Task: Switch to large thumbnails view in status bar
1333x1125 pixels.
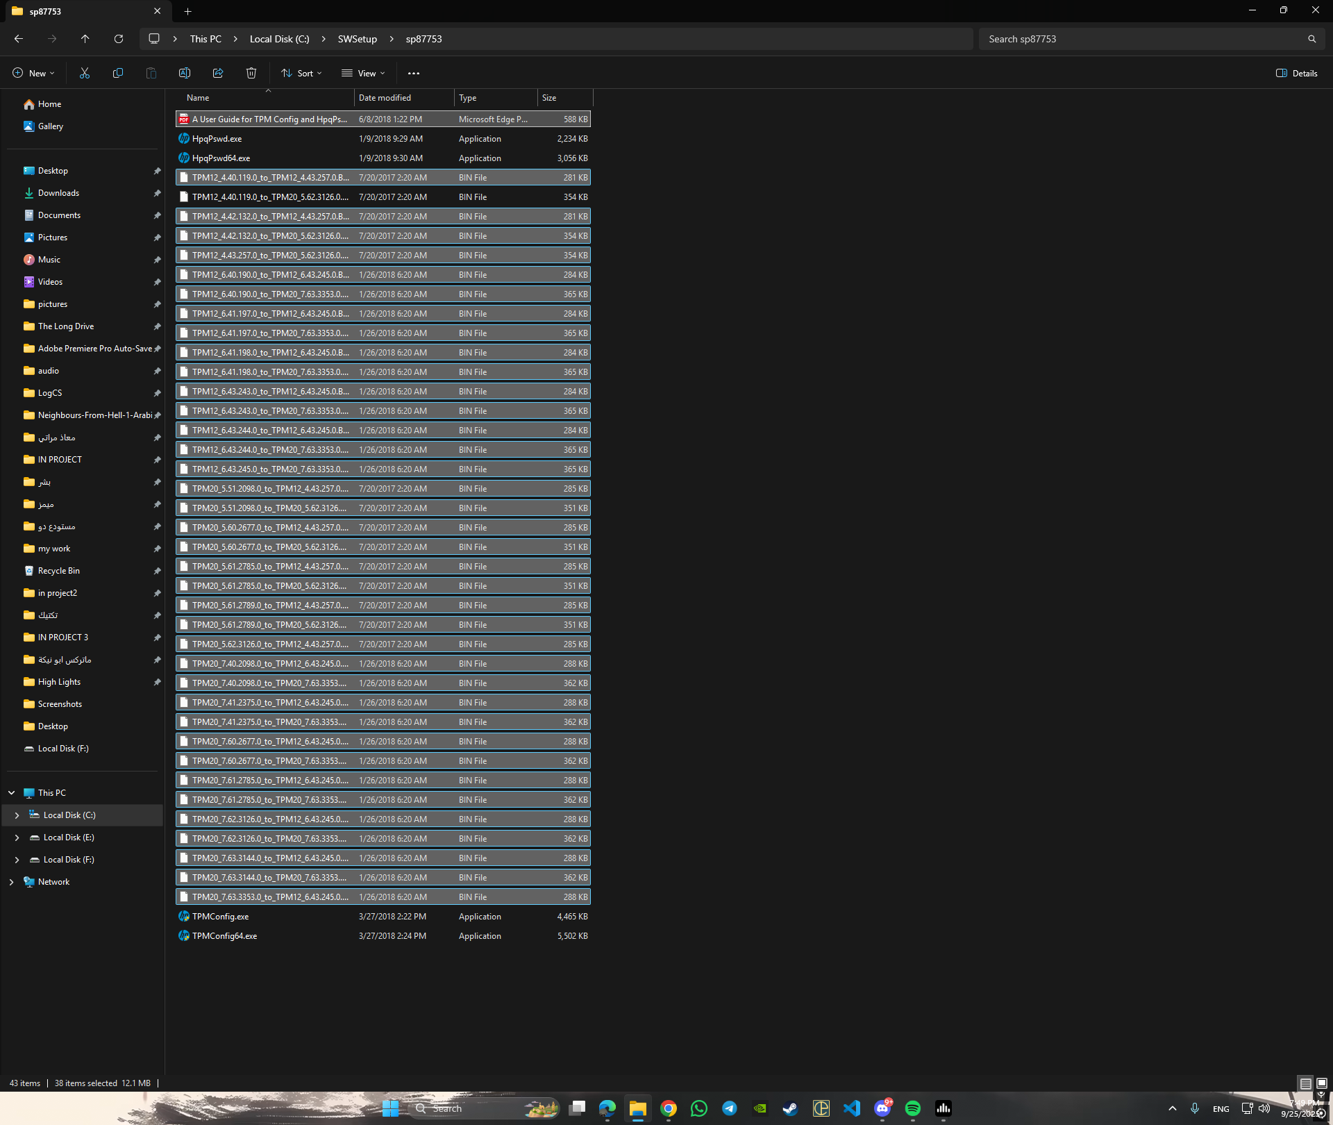Action: (x=1322, y=1083)
